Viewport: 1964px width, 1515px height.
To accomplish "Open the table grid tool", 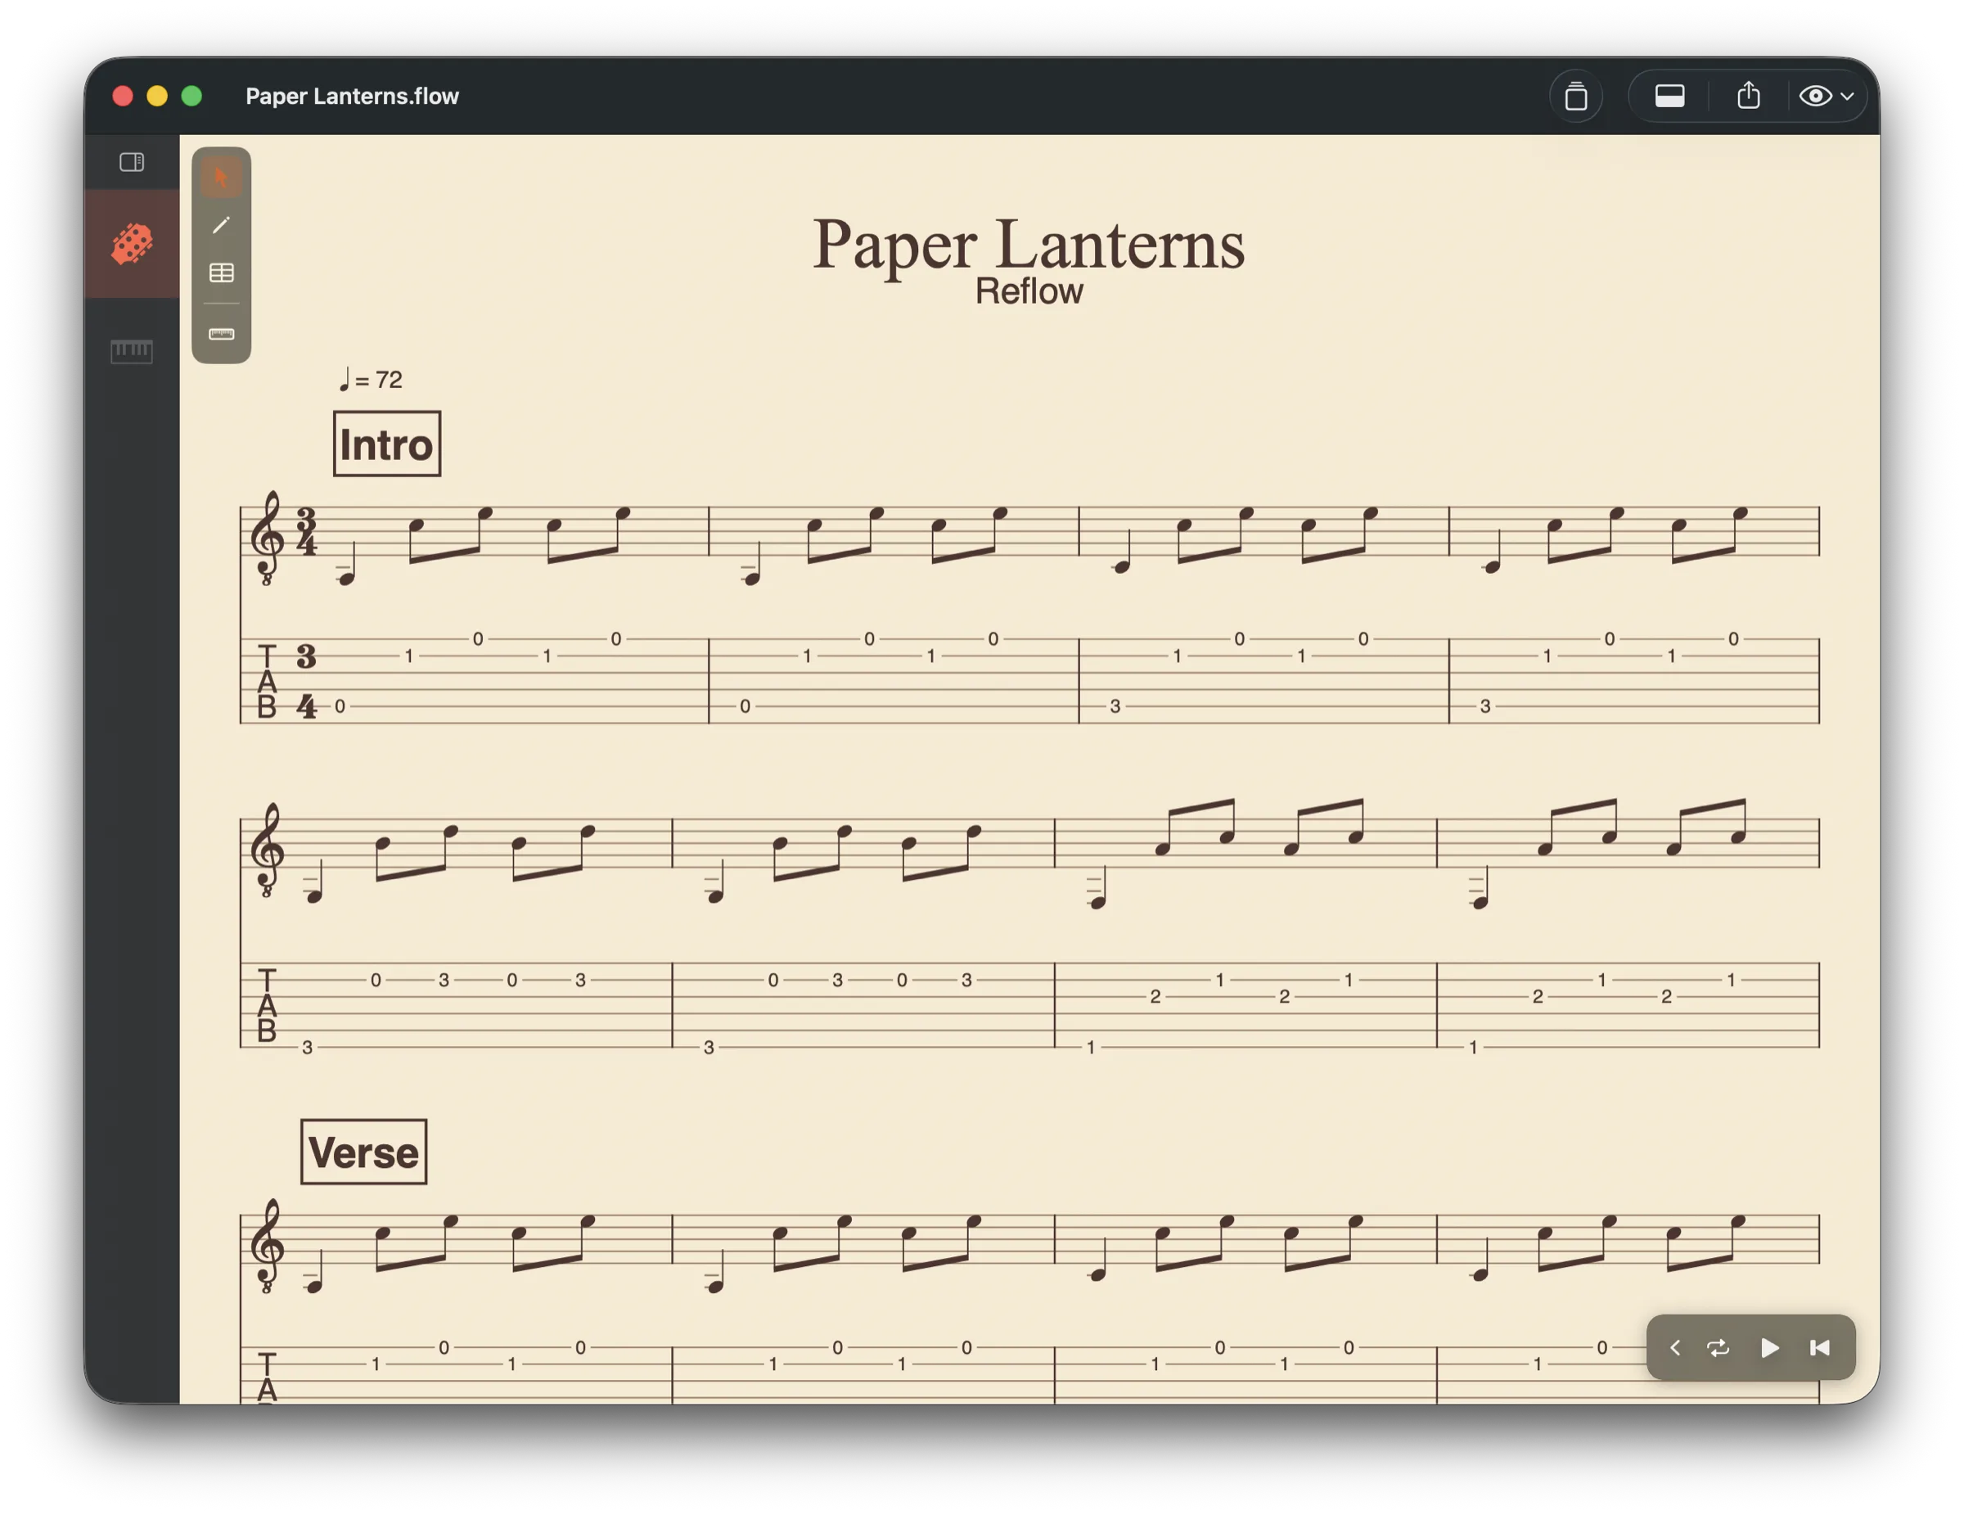I will click(x=221, y=273).
